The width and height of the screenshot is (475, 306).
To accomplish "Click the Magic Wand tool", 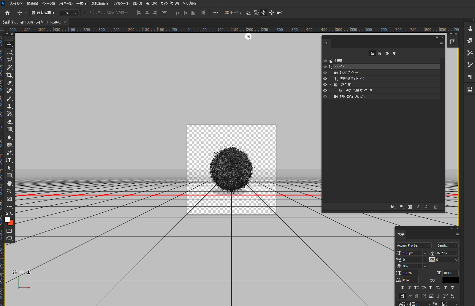I will coord(9,67).
